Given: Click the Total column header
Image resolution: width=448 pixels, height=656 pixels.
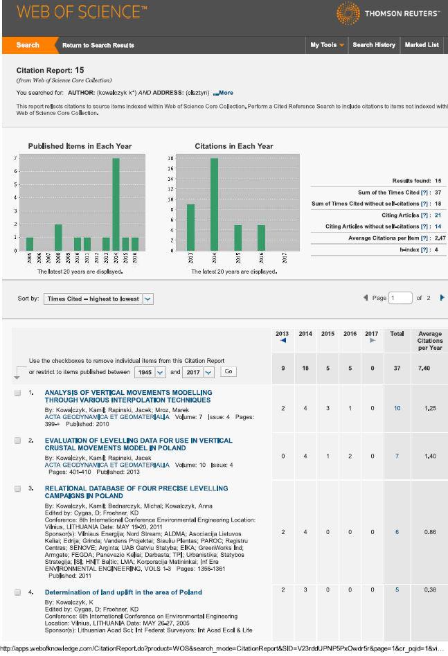Looking at the screenshot, I should click(397, 334).
